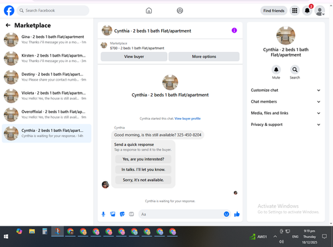Image resolution: width=333 pixels, height=247 pixels.
Task: Open the Violeta conversation
Action: coord(47,96)
